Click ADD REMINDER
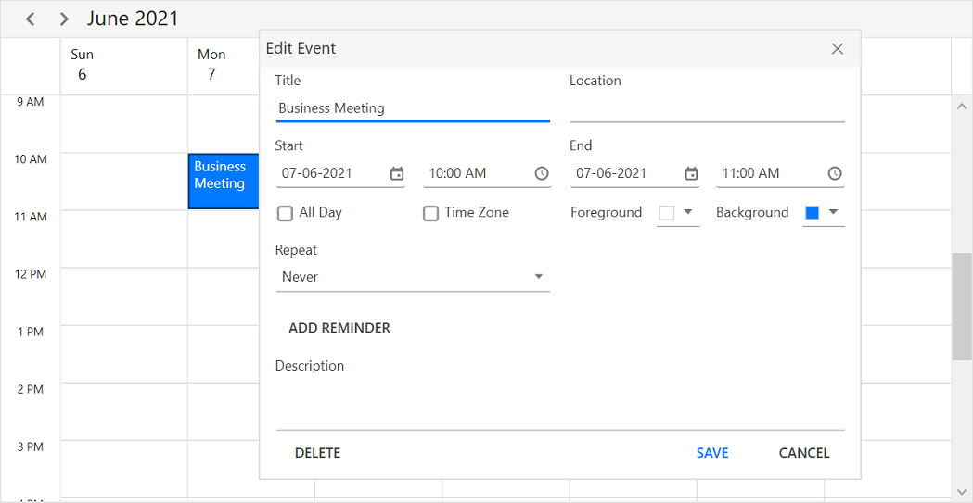The width and height of the screenshot is (973, 503). (339, 328)
